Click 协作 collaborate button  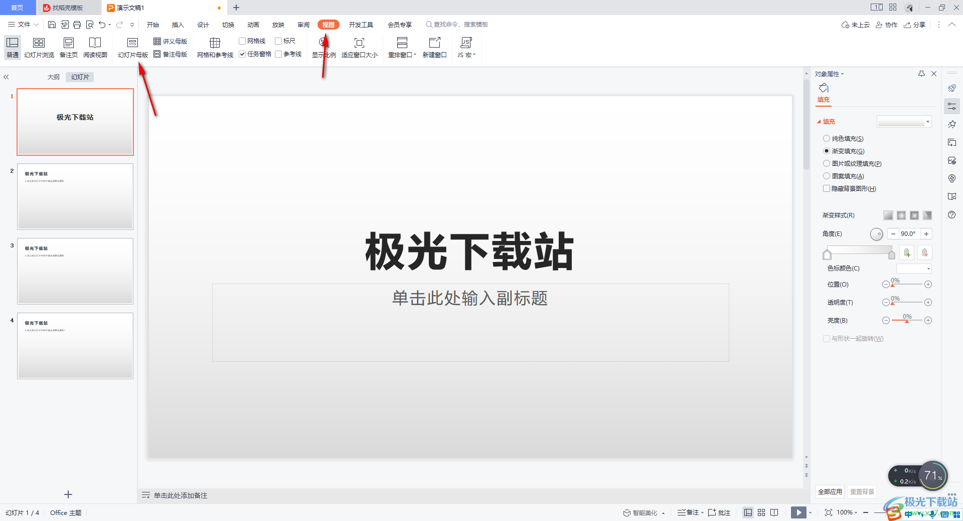886,25
